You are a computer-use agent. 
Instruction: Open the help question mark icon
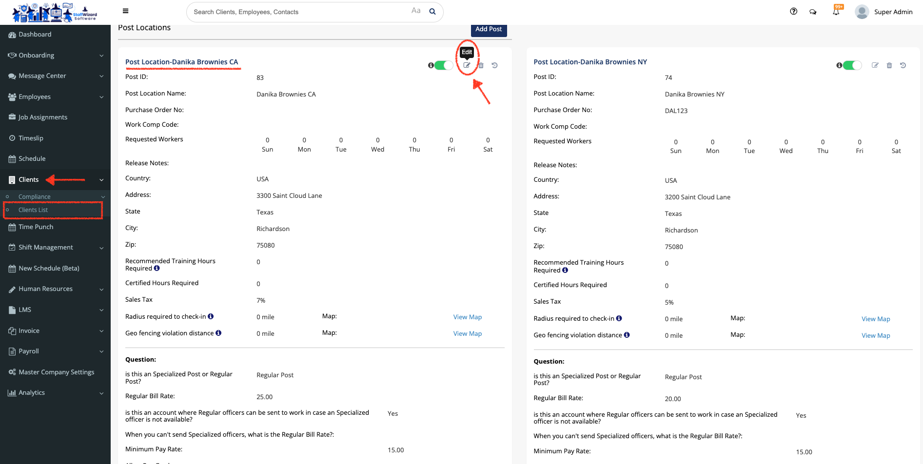793,12
